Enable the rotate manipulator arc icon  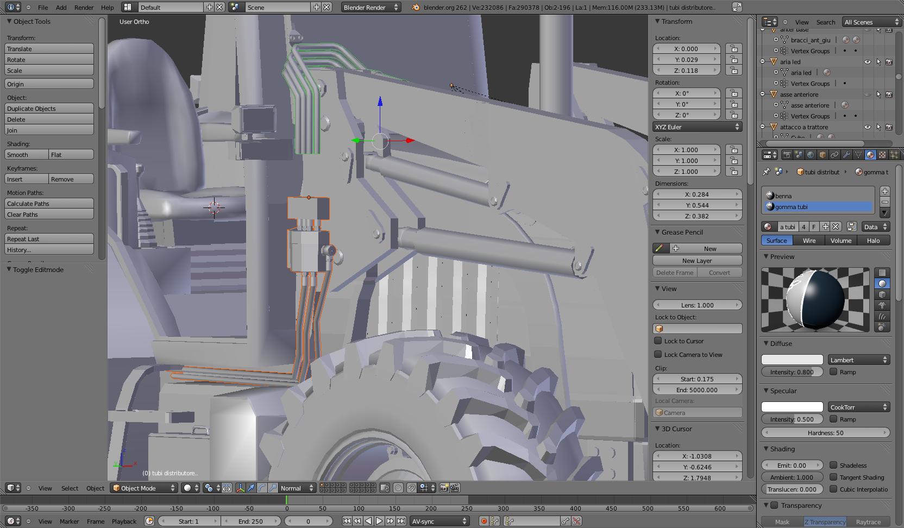[262, 488]
